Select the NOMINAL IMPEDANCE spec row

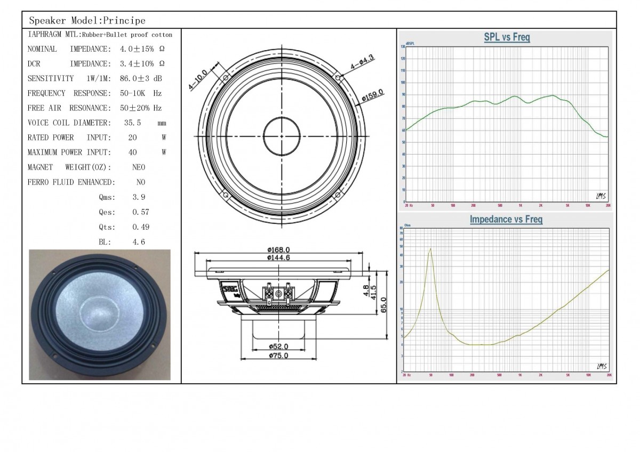[96, 49]
